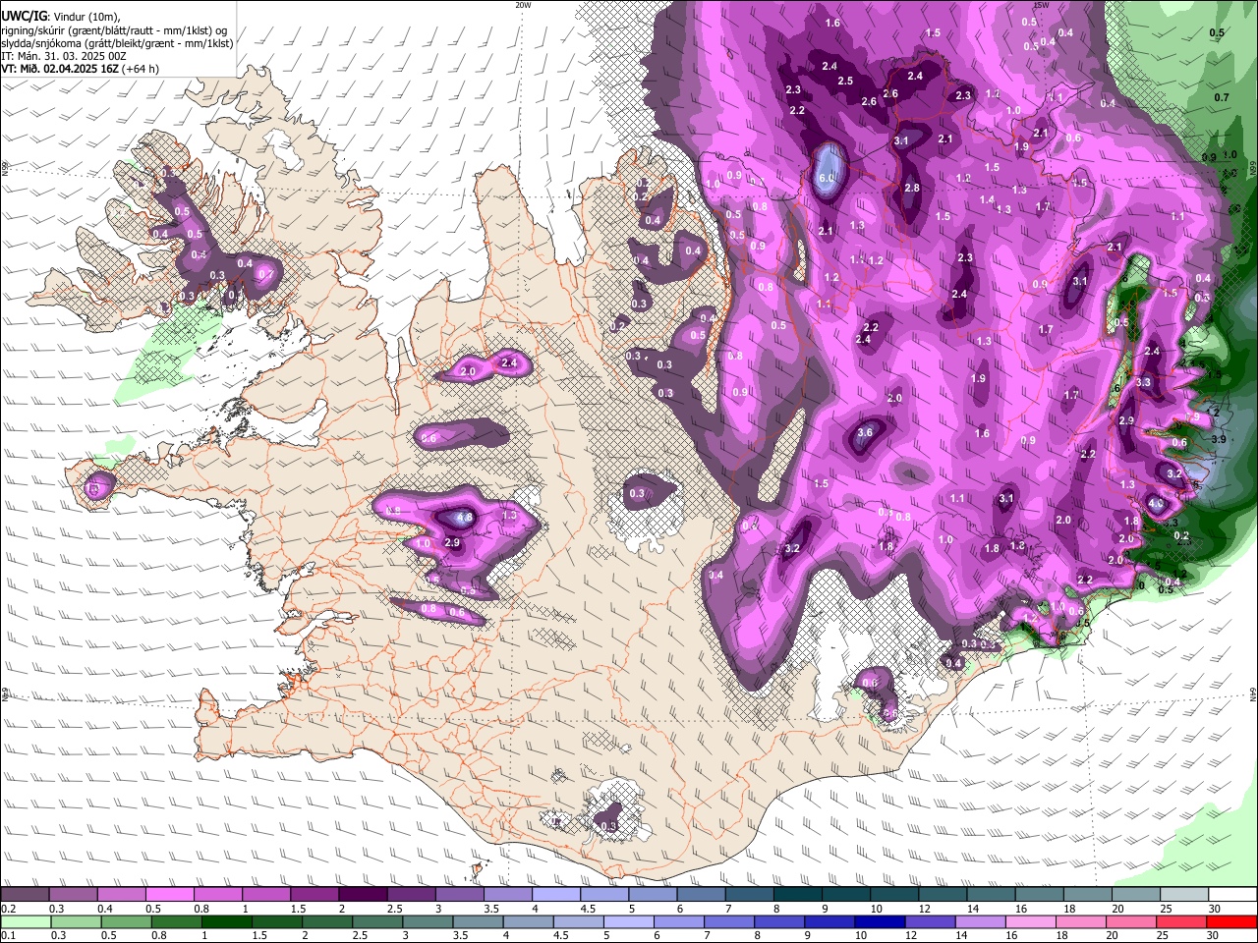
Task: Click the '4.8' precipitation value on the map
Action: [467, 517]
